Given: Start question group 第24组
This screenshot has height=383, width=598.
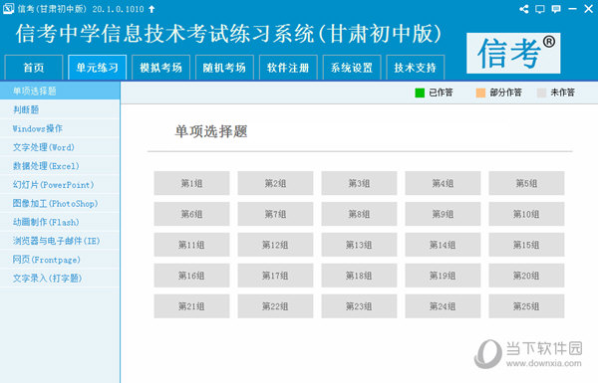Looking at the screenshot, I should [x=443, y=306].
